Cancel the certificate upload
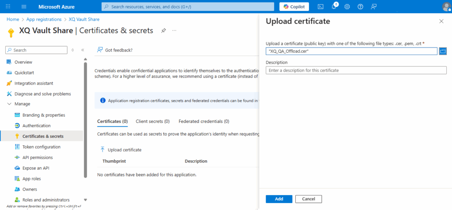The width and height of the screenshot is (452, 210). 308,199
